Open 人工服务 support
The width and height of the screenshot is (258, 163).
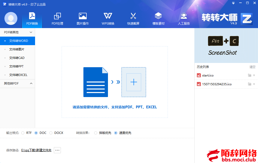tap(184, 19)
